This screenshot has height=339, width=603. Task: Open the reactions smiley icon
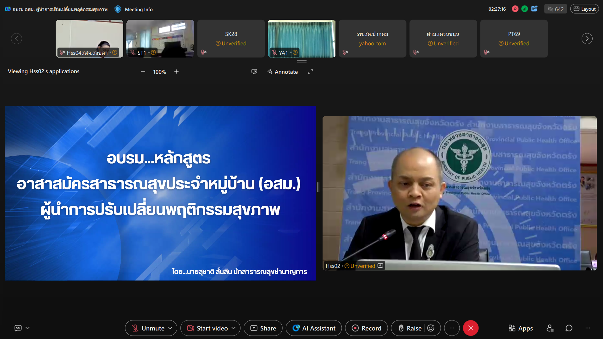(431, 328)
